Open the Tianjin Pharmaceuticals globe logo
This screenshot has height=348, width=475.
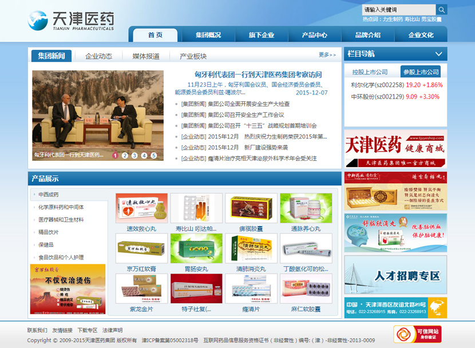(x=38, y=21)
